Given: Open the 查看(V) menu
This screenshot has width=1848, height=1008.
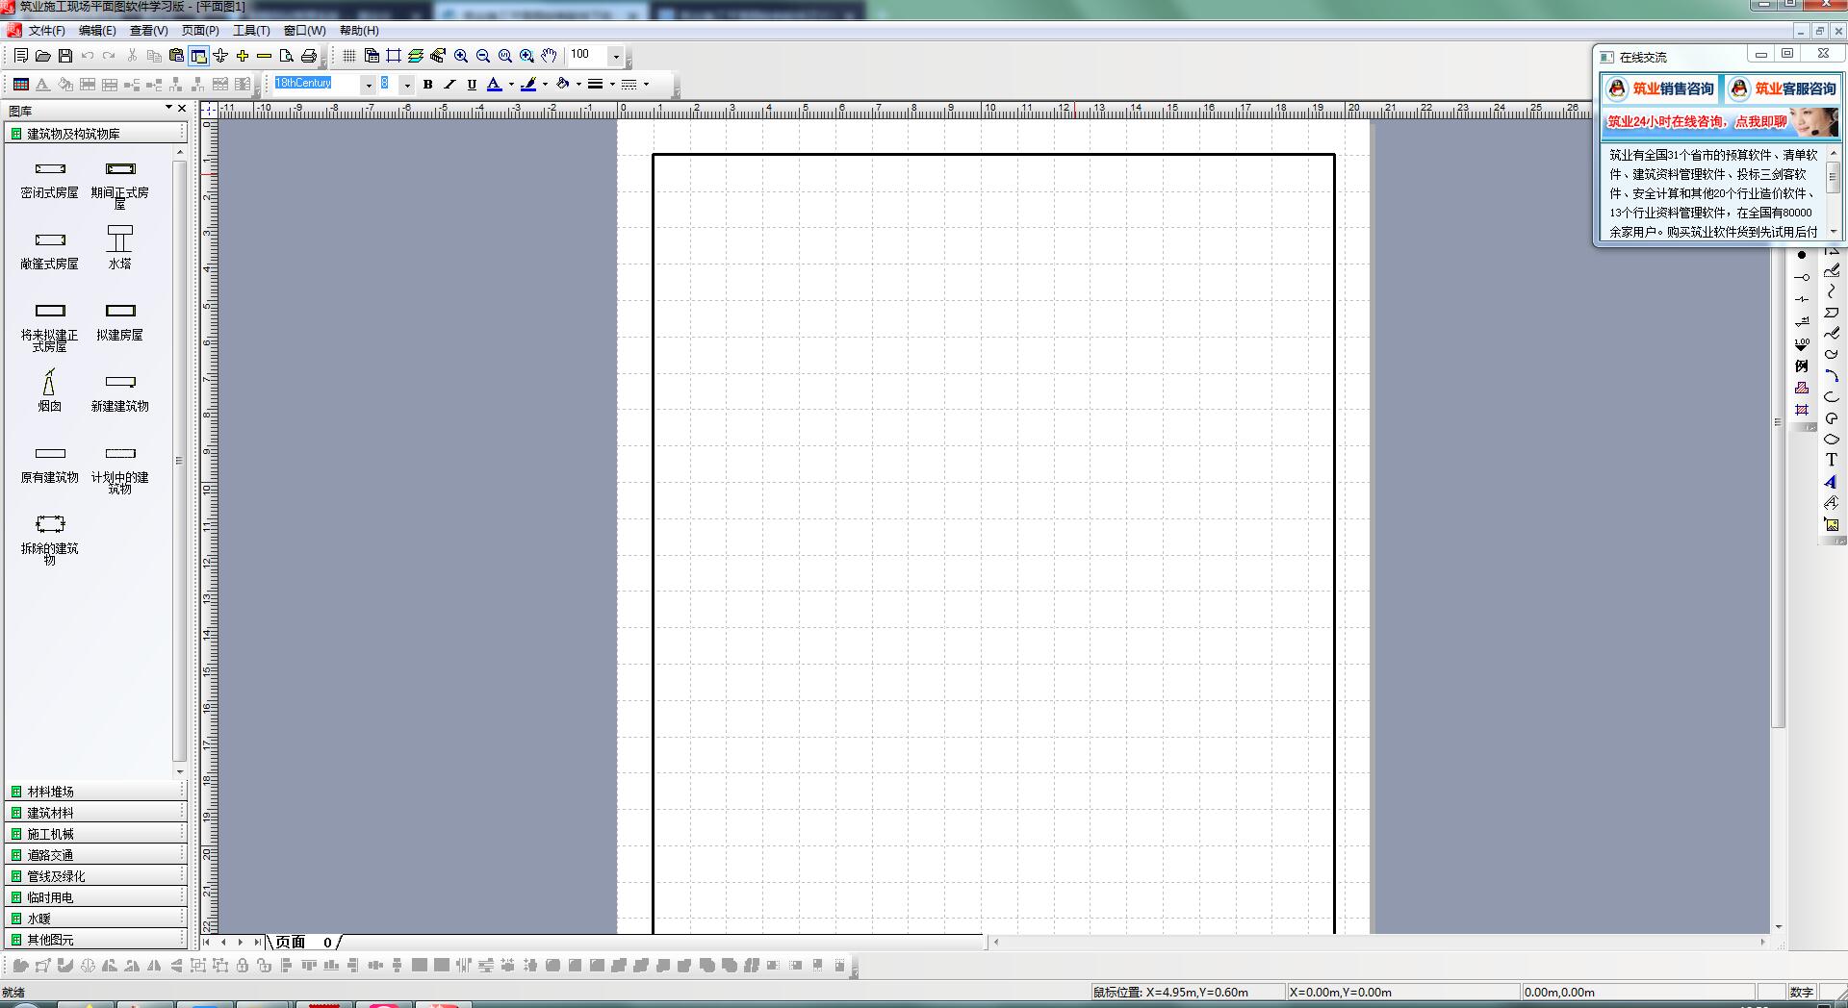Looking at the screenshot, I should 149,31.
